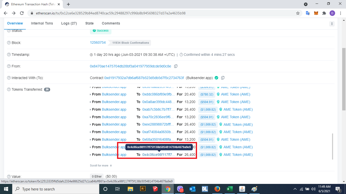This screenshot has width=346, height=194.
Task: Click the 0 Ether value badge
Action: click(x=97, y=177)
